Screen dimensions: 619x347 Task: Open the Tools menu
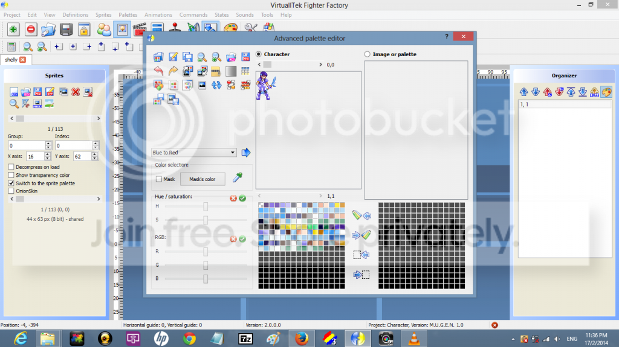point(267,15)
